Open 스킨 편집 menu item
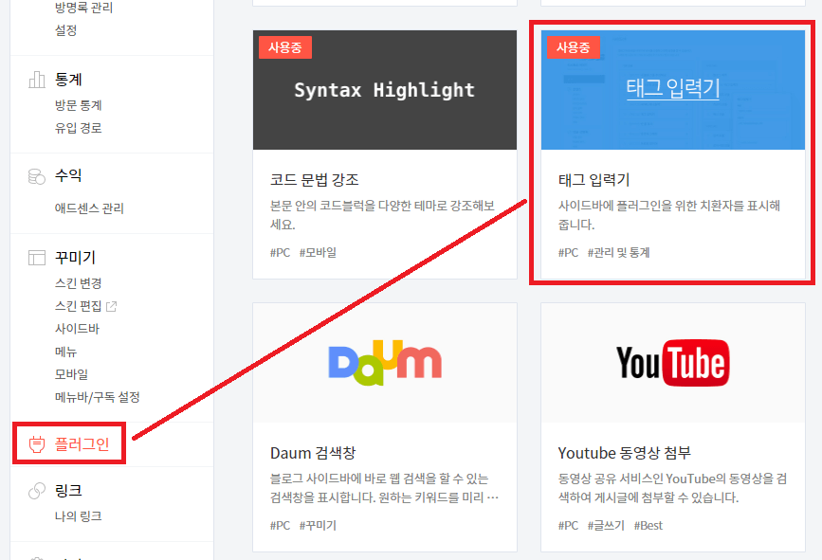822x560 pixels. tap(78, 306)
